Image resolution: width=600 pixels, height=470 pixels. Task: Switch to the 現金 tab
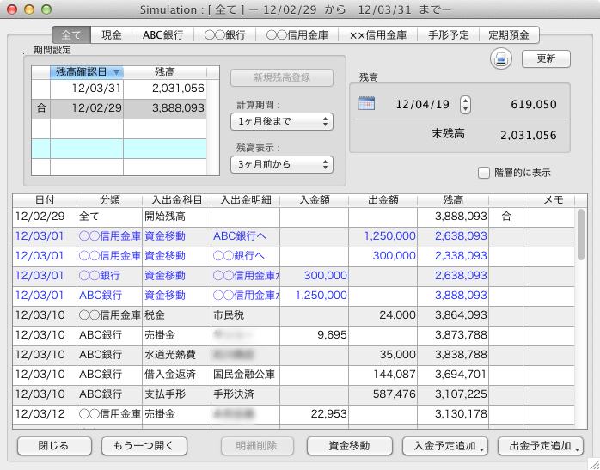click(x=111, y=35)
